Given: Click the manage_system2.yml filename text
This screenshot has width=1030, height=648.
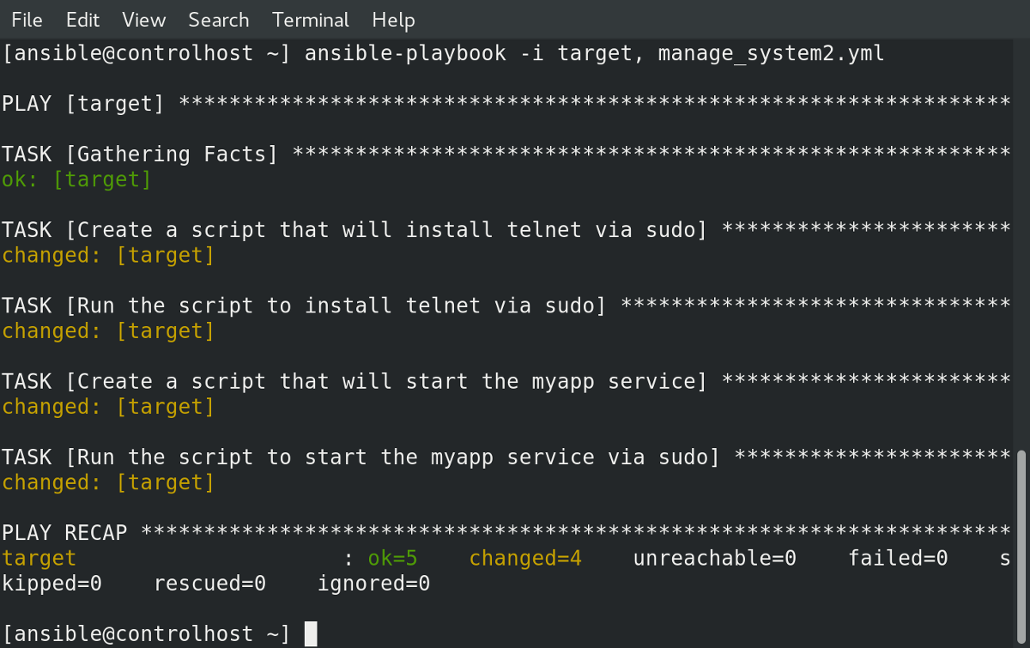Looking at the screenshot, I should point(770,52).
